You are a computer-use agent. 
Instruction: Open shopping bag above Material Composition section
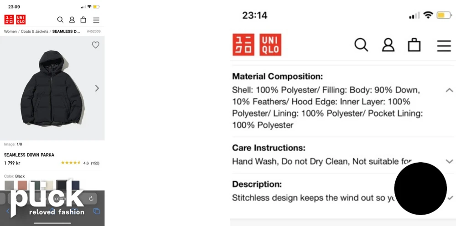click(x=414, y=45)
